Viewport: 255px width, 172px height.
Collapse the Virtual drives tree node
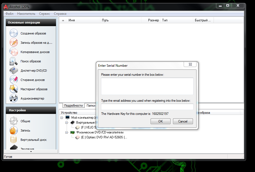(x=67, y=123)
